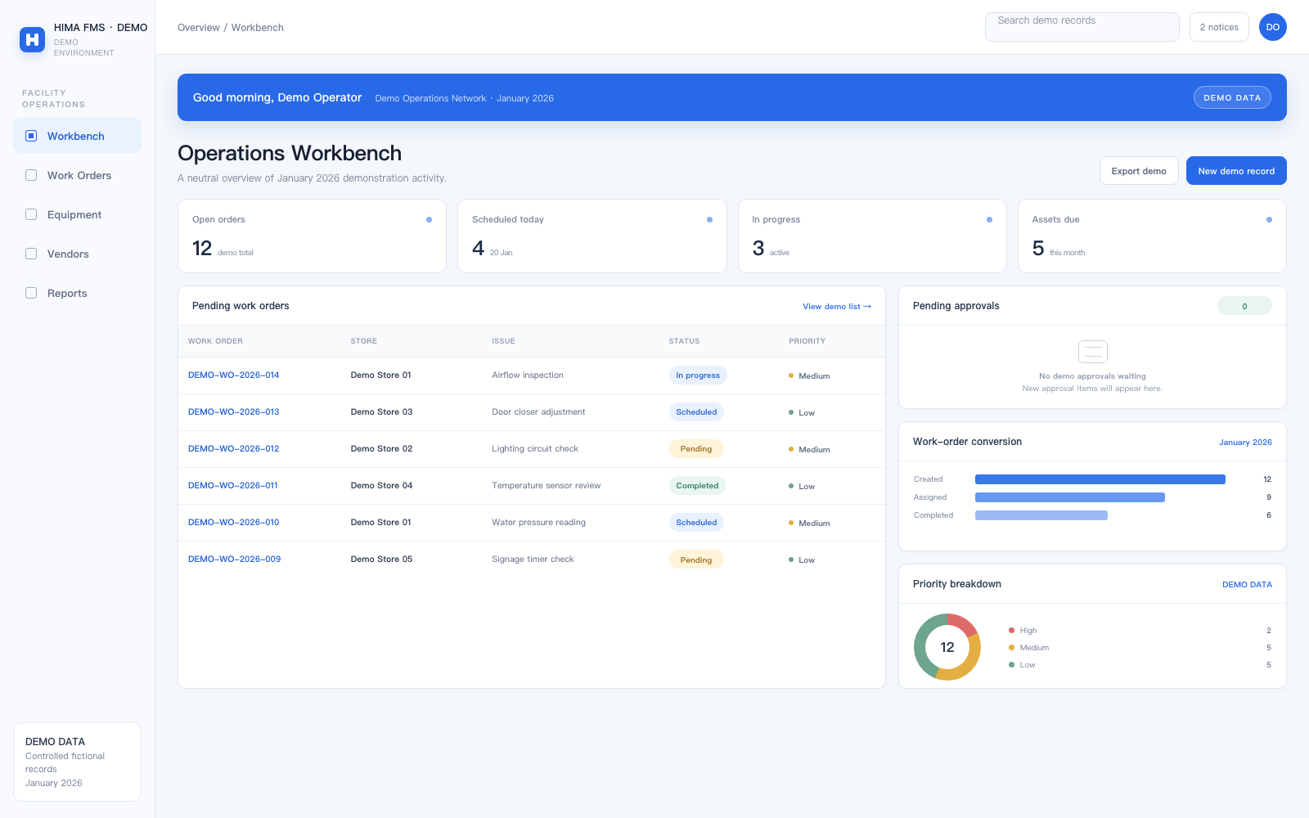The image size is (1309, 818).
Task: Click the Overview breadcrumb
Action: pos(198,28)
